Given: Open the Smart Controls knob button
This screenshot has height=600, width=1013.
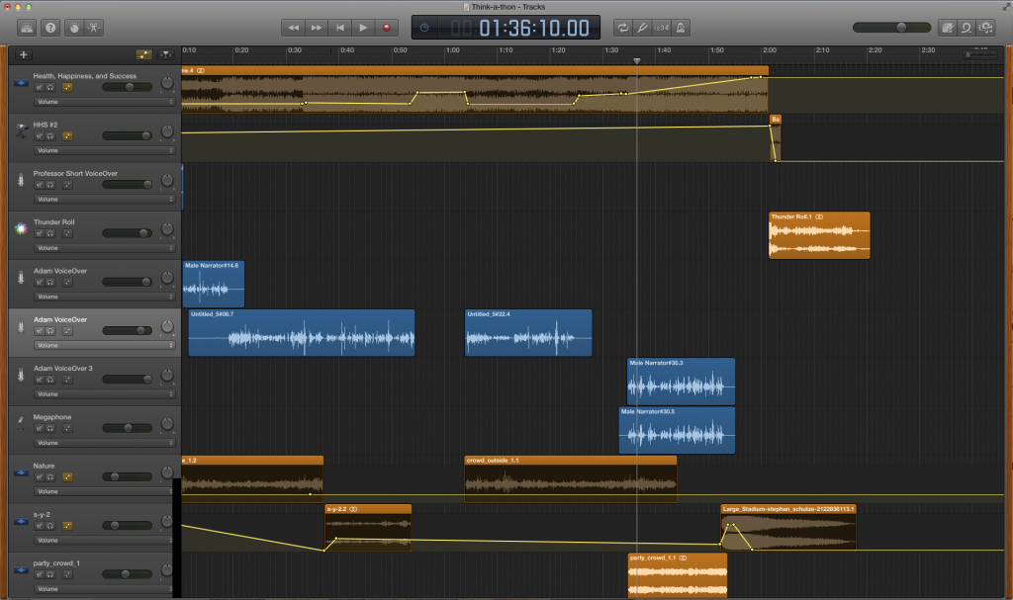Looking at the screenshot, I should [74, 28].
